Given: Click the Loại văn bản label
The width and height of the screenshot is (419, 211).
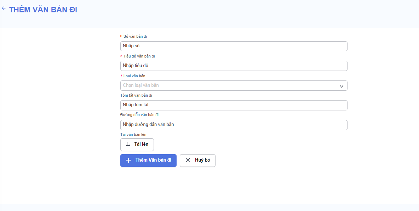Looking at the screenshot, I should [134, 76].
